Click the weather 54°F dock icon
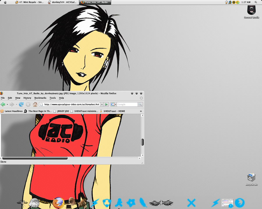 pos(34,203)
